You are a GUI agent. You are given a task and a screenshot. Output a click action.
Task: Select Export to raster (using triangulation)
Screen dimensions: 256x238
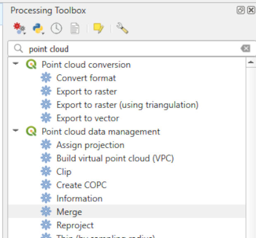(x=127, y=105)
